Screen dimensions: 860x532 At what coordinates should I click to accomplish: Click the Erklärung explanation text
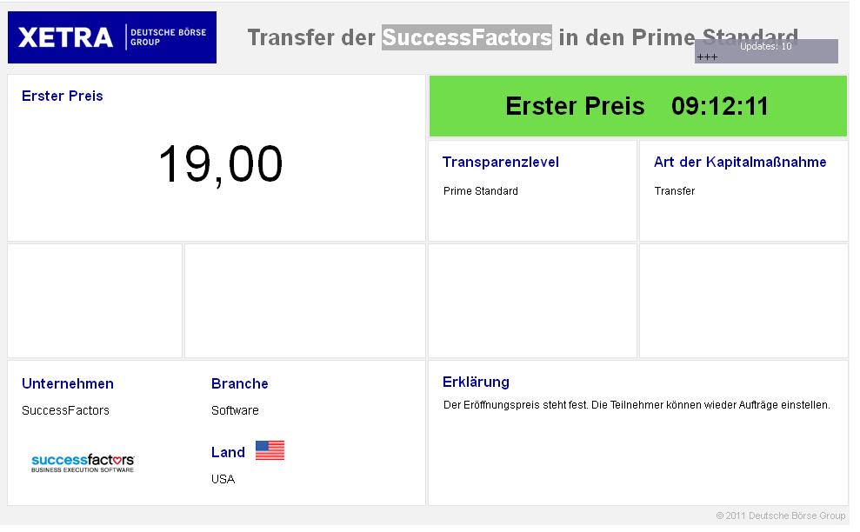point(637,405)
